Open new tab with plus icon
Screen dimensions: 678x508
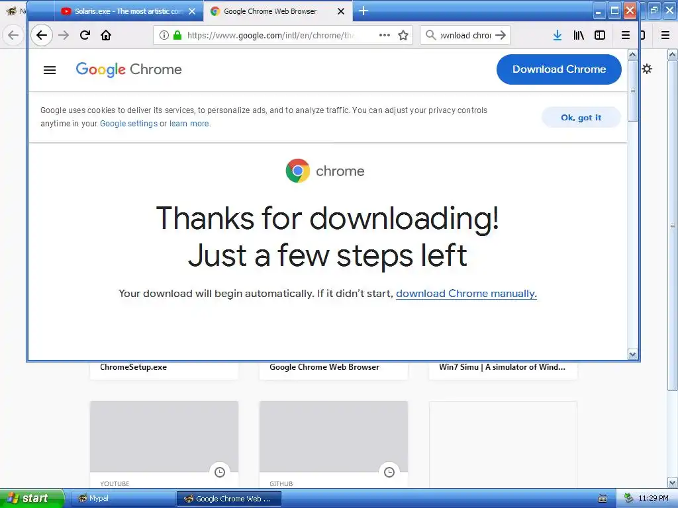363,11
